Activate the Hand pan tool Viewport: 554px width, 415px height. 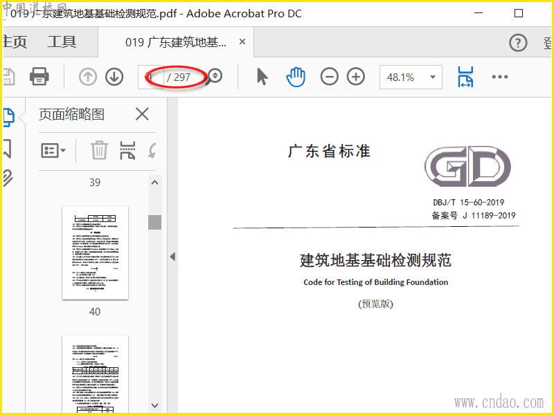296,76
